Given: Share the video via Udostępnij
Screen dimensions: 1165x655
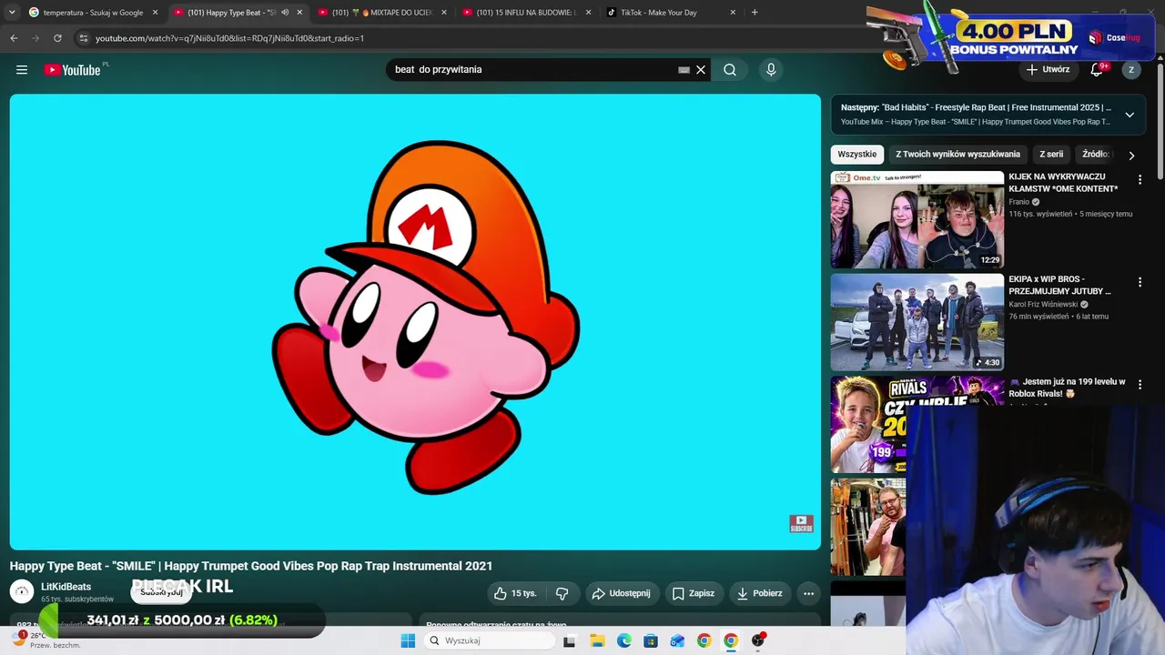Looking at the screenshot, I should pyautogui.click(x=621, y=593).
